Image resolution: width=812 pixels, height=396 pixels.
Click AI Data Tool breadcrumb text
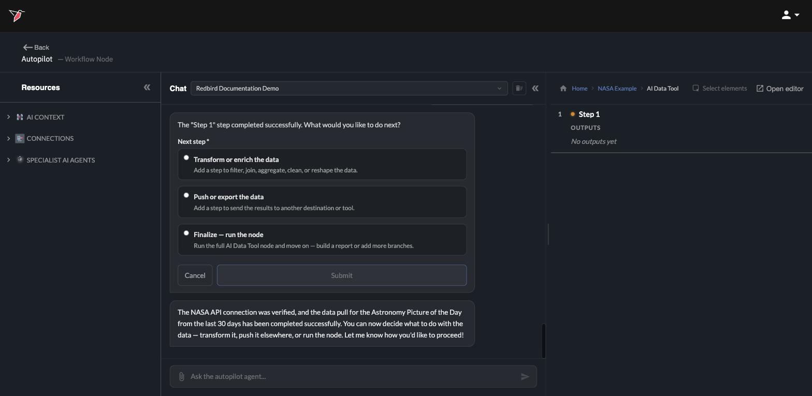tap(662, 89)
